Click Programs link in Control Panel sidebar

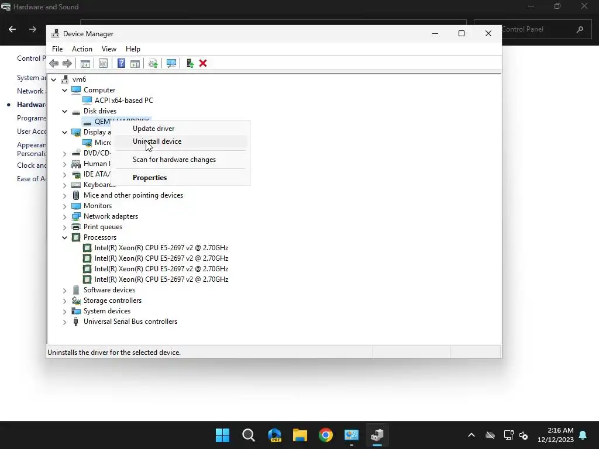tap(32, 118)
